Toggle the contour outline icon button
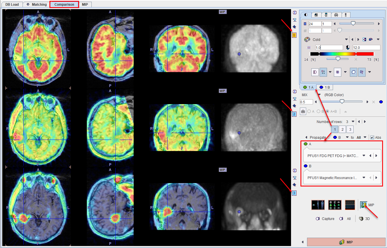Image resolution: width=387 pixels, height=248 pixels. [354, 72]
